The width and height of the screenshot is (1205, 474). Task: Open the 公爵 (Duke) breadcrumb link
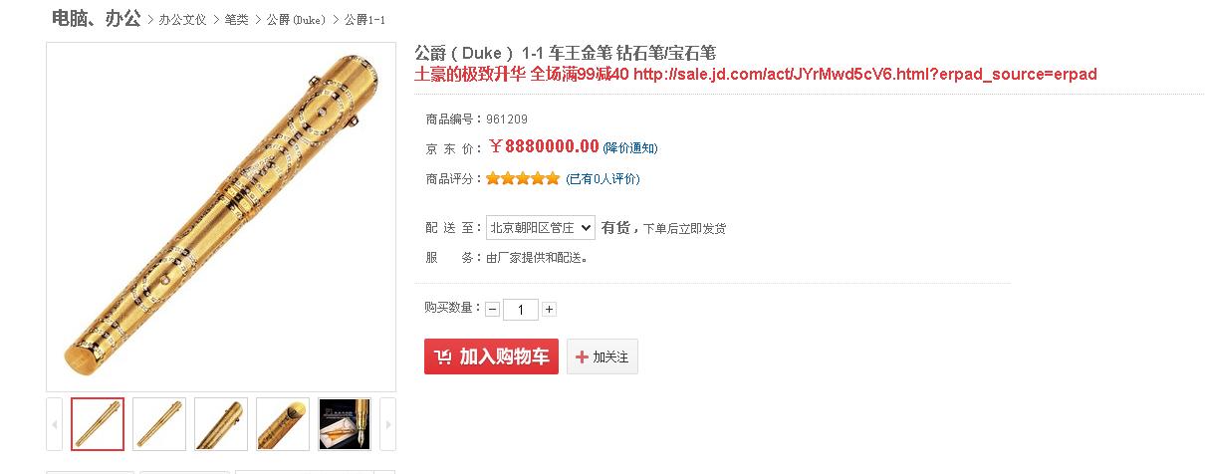click(296, 20)
